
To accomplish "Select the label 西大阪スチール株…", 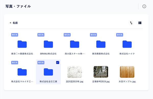I will [75, 54].
